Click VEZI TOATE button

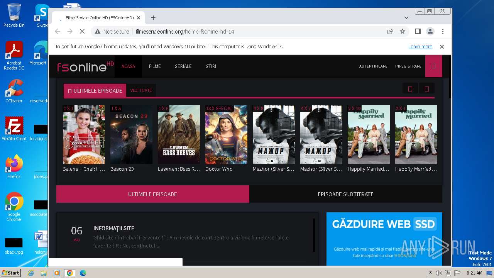[x=141, y=90]
